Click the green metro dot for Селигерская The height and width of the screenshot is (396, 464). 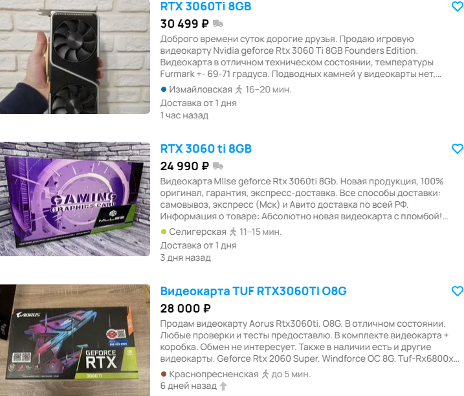point(163,232)
